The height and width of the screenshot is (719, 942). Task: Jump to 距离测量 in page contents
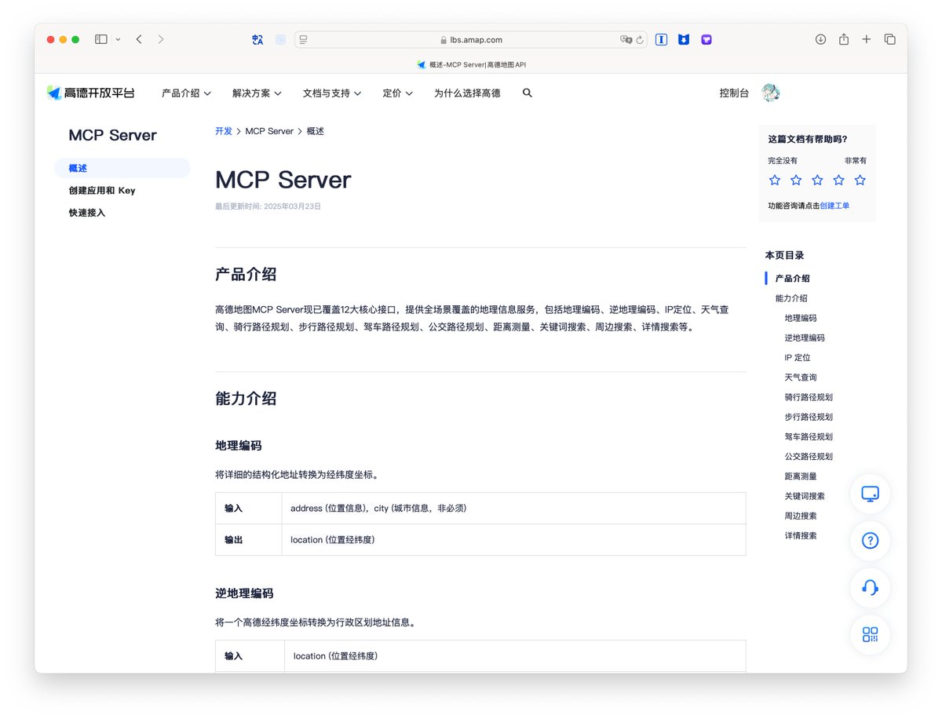pyautogui.click(x=801, y=476)
